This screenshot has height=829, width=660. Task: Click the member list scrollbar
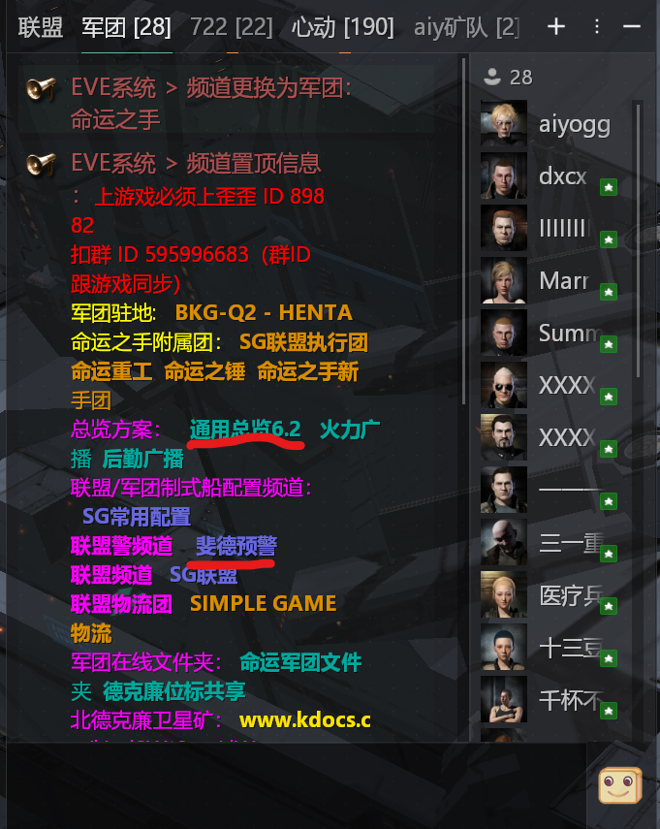point(638,240)
